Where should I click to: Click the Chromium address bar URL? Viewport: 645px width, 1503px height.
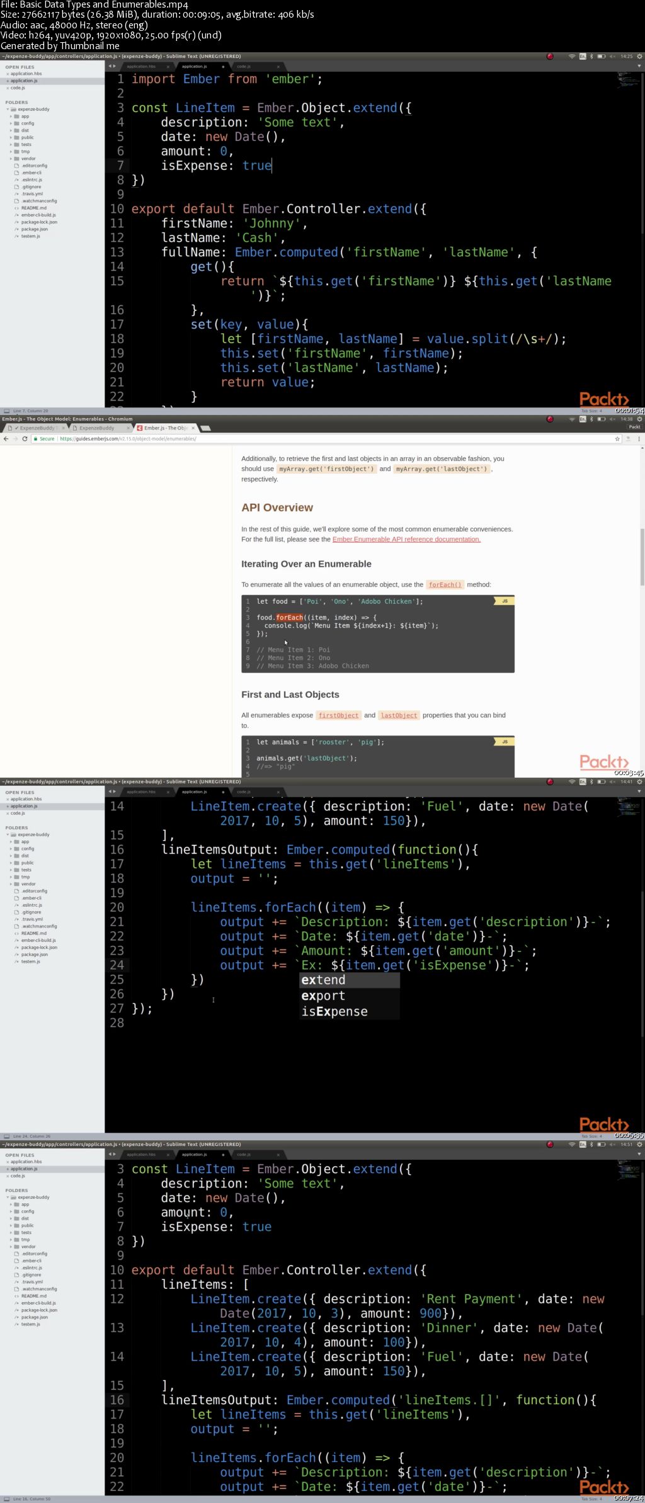[128, 439]
